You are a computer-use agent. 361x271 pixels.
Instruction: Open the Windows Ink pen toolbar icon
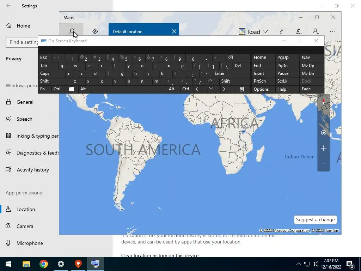(299, 31)
